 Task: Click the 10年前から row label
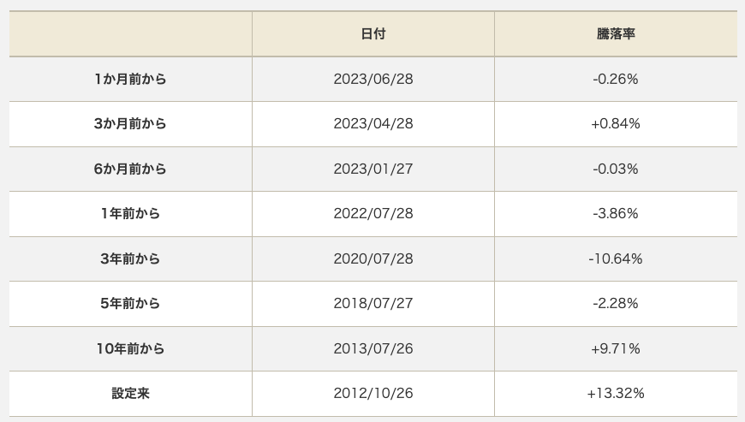pyautogui.click(x=130, y=348)
